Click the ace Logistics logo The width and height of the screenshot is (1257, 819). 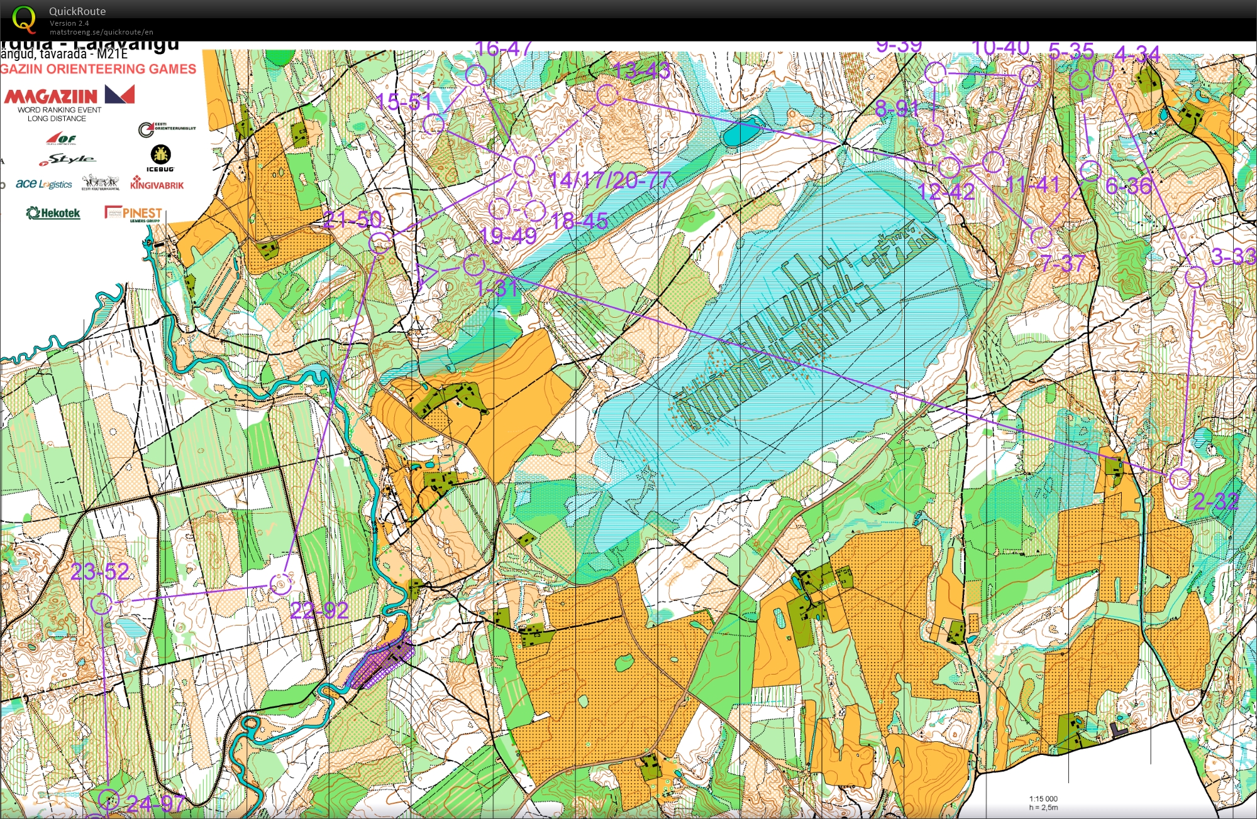44,183
